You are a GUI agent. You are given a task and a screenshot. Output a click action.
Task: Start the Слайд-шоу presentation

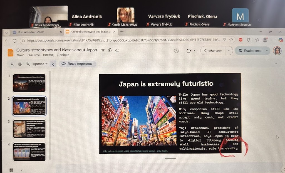tap(213, 51)
